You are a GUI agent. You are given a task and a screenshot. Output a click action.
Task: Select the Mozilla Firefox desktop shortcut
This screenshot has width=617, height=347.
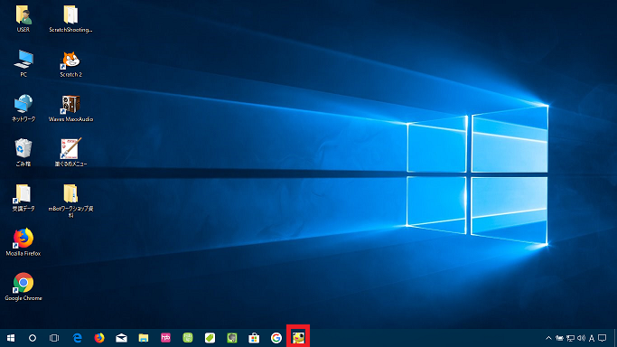tap(23, 241)
